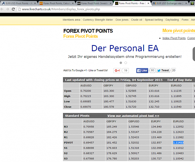
Task: Click EURUSD High value 1.11895
Action: [176, 96]
